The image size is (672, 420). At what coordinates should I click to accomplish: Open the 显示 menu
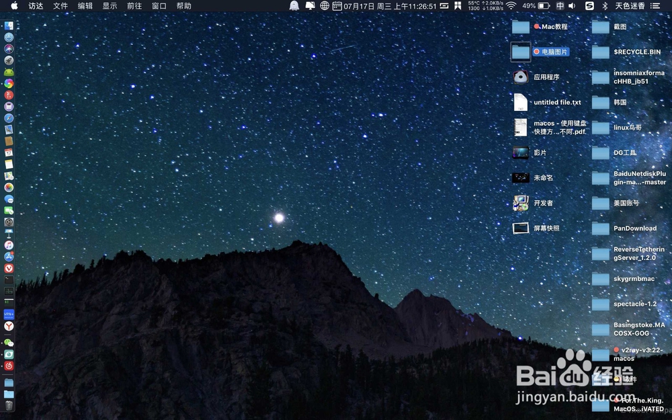pos(110,5)
